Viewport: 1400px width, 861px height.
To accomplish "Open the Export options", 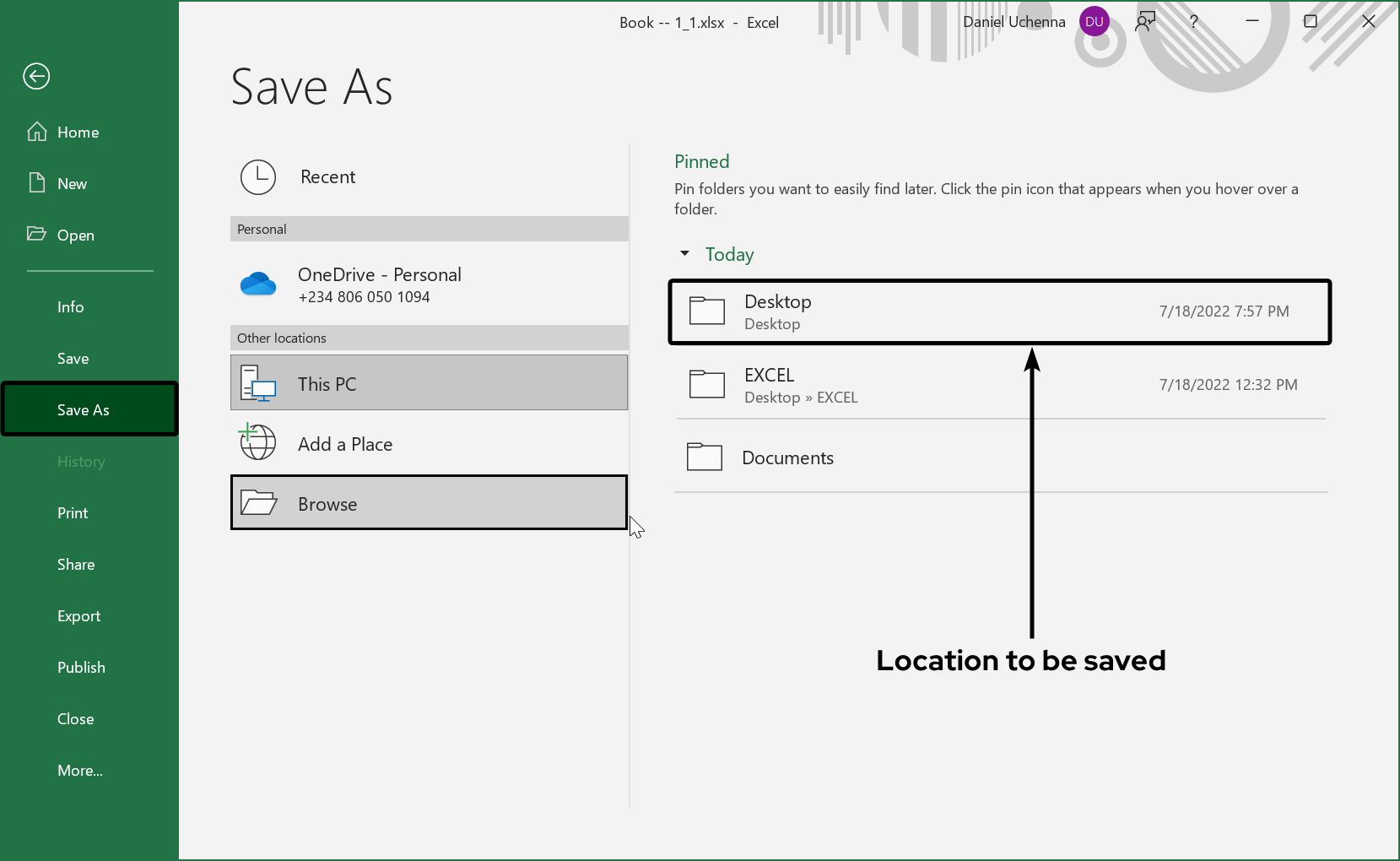I will coord(79,616).
